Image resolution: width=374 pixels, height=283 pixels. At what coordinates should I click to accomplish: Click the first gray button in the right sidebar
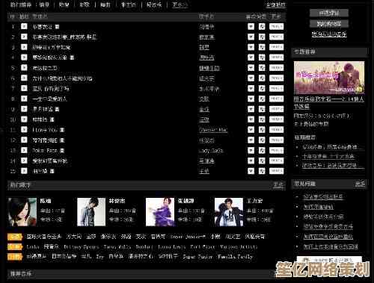coord(329,13)
